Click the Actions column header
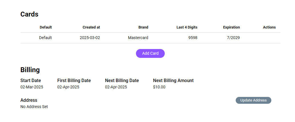Image resolution: width=295 pixels, height=122 pixels. 269,27
